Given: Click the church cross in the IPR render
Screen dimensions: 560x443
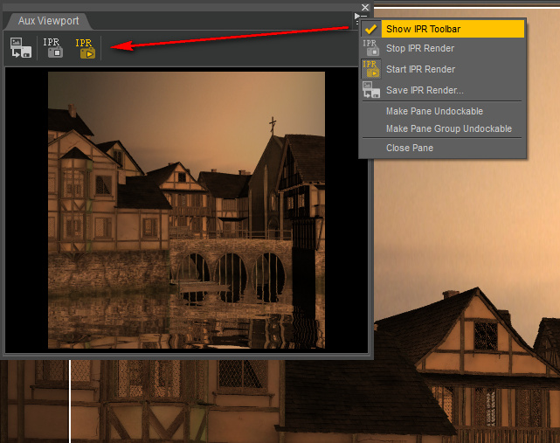Looking at the screenshot, I should (272, 124).
